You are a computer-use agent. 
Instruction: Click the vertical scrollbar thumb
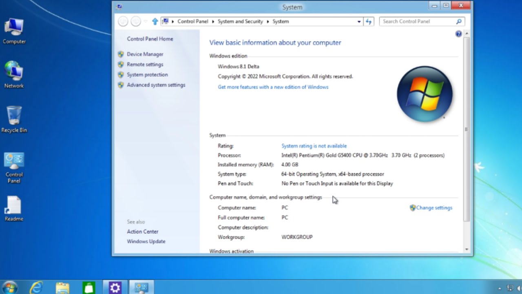[x=467, y=130]
